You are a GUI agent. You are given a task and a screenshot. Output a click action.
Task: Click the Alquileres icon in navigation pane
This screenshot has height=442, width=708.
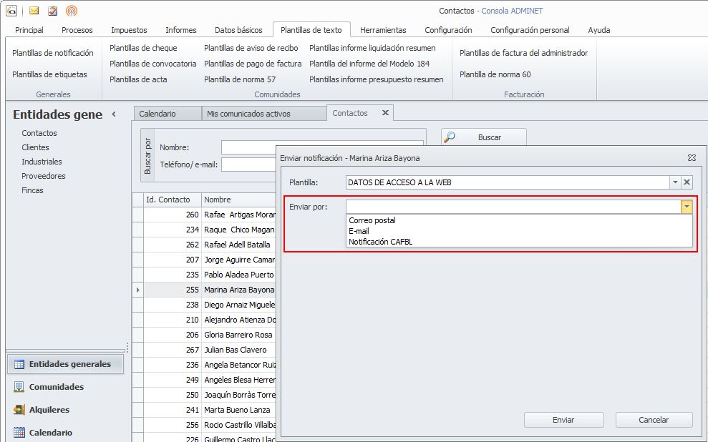19,410
